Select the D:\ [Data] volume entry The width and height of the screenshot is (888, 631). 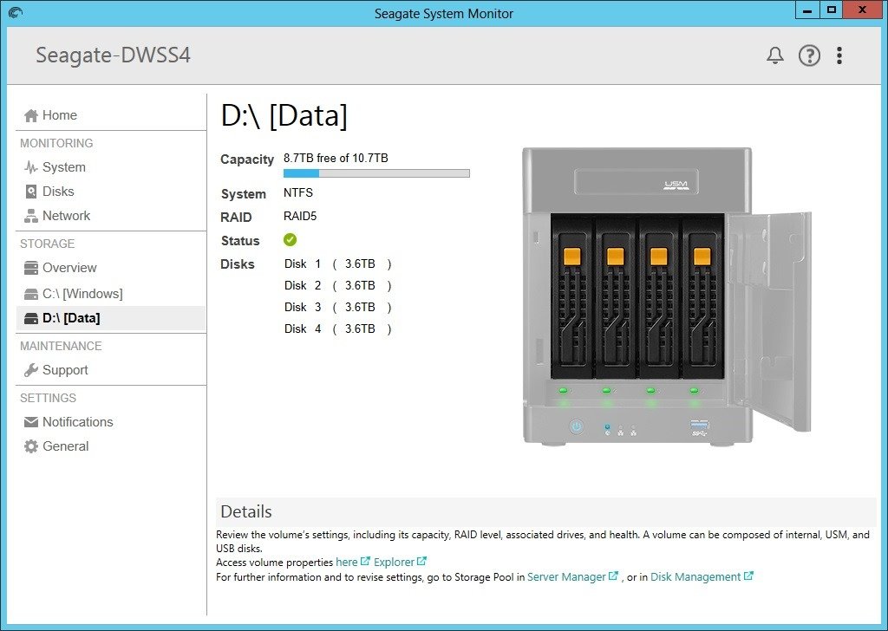tap(110, 318)
